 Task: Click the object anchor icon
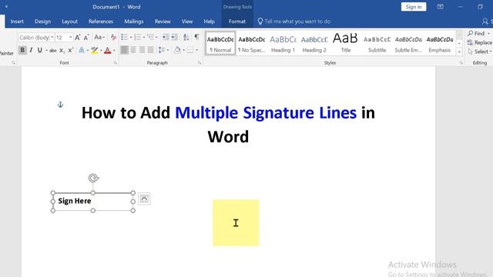pos(60,105)
